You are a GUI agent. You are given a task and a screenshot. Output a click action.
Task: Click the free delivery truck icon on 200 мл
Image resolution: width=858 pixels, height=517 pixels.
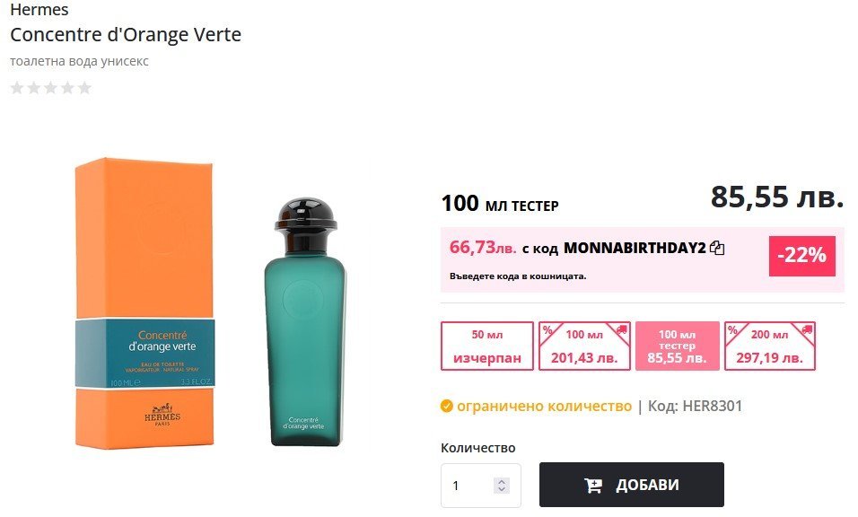coord(806,329)
